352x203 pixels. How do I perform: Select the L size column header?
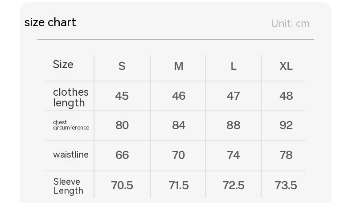click(233, 66)
